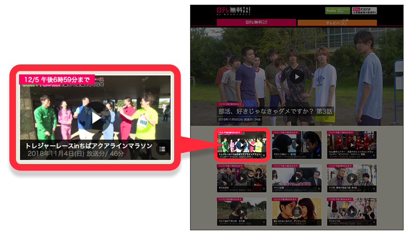Open episode list icon on Hulu傑作シアター card
The height and width of the screenshot is (235, 413).
click(374, 156)
